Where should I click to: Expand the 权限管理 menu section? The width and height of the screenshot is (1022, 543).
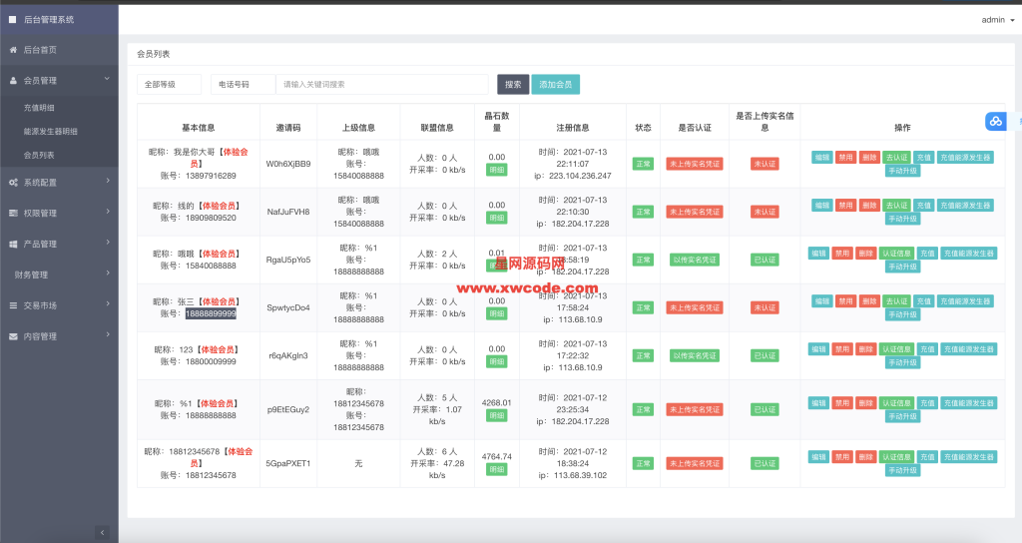tap(58, 213)
